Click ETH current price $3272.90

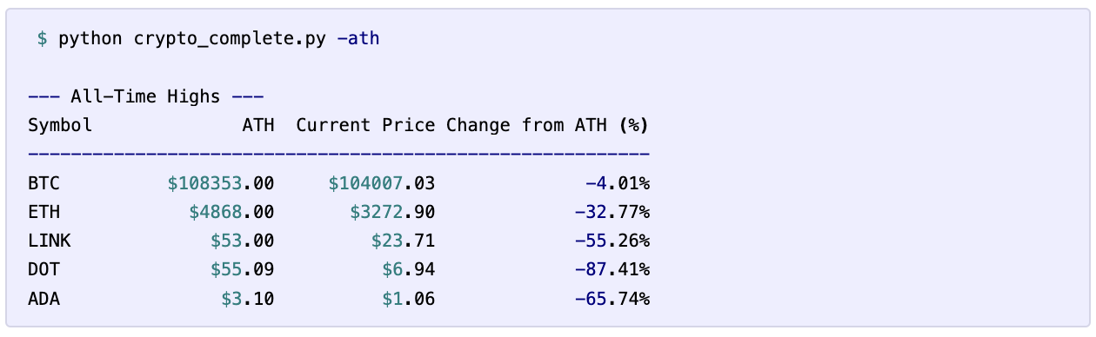[392, 212]
